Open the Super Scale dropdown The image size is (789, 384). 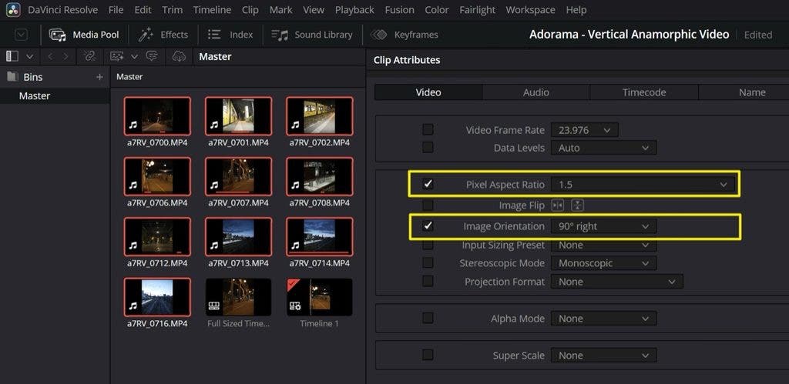click(x=604, y=355)
